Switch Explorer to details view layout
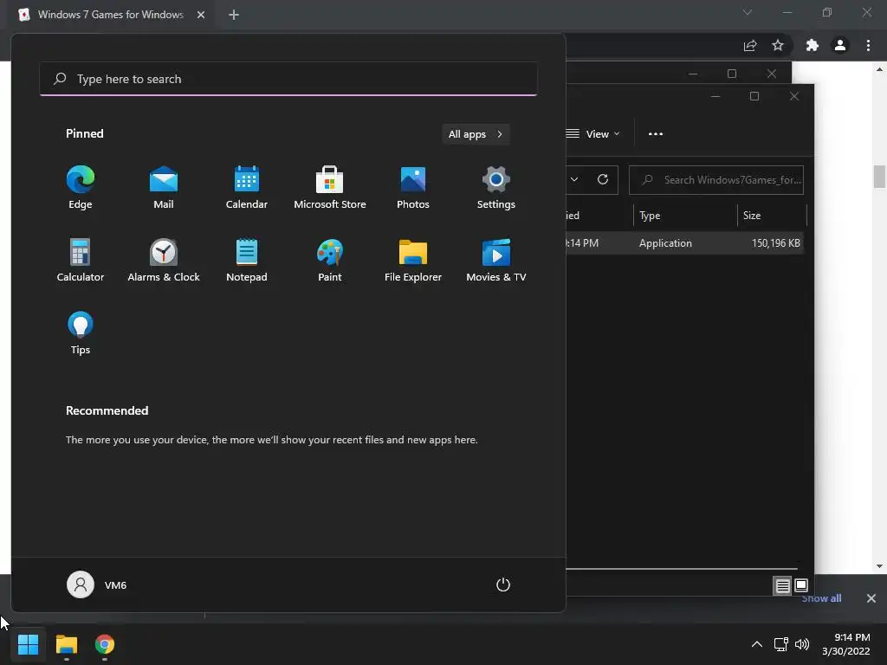Viewport: 887px width, 665px height. pyautogui.click(x=782, y=586)
